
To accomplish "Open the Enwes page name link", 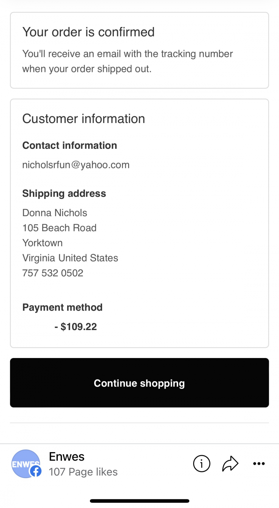I will [x=67, y=456].
